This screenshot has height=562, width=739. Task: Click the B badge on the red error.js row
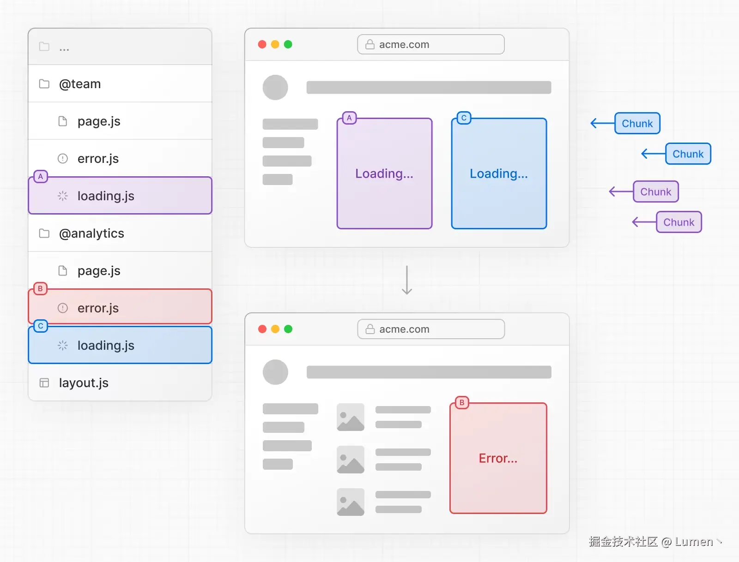pyautogui.click(x=41, y=288)
